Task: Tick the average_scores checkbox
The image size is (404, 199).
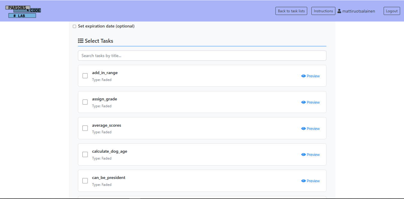Action: [85, 128]
